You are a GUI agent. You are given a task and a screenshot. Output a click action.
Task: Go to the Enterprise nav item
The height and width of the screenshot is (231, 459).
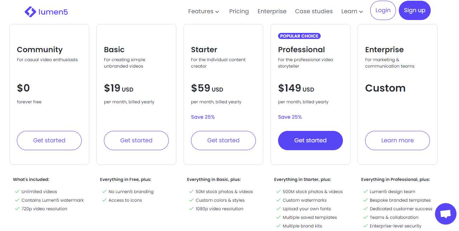272,11
